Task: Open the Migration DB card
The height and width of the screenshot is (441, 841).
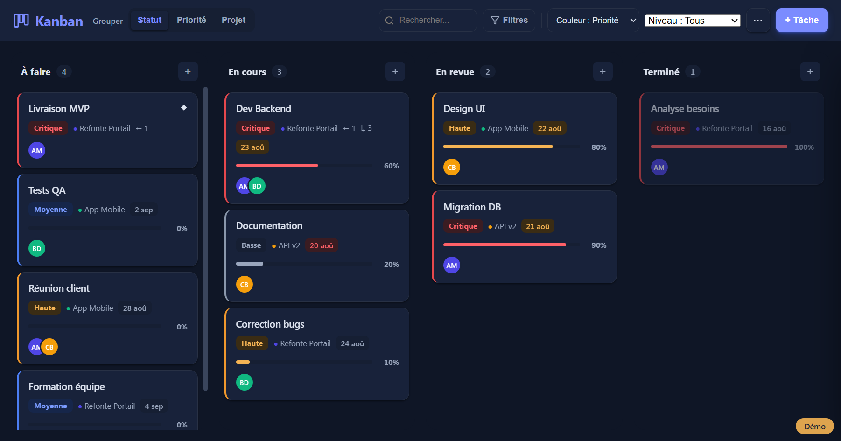Action: (525, 237)
